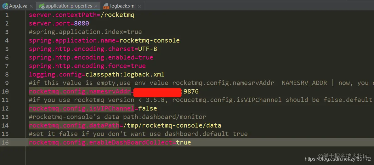This screenshot has height=165, width=374.
Task: Click the UTF-8 value
Action: (147, 49)
